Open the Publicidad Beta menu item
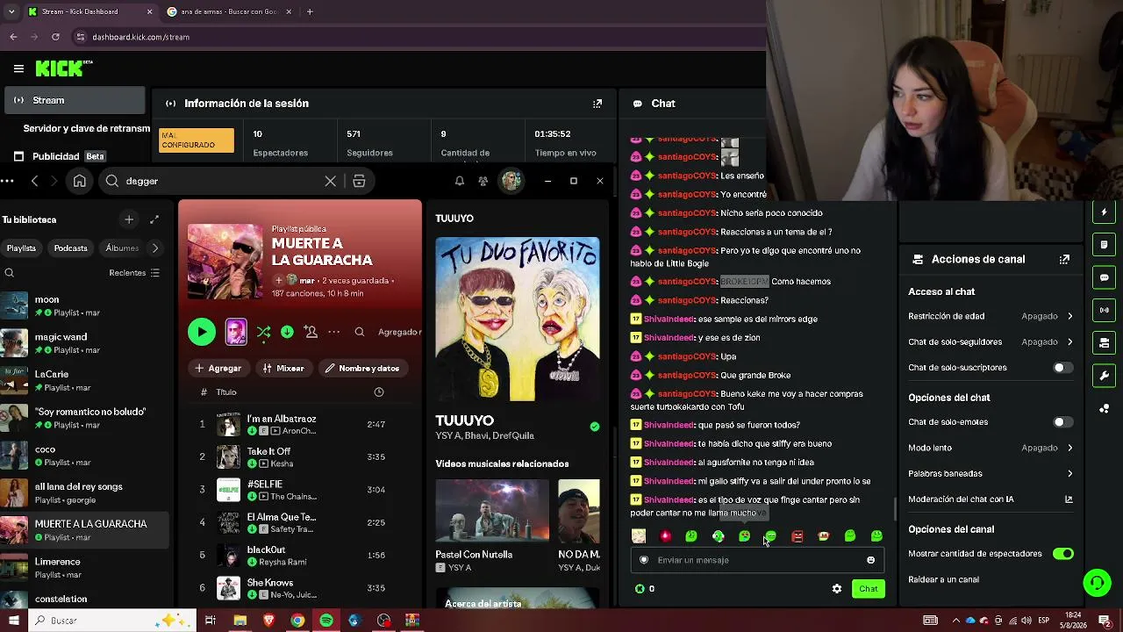This screenshot has width=1123, height=632. coord(68,156)
